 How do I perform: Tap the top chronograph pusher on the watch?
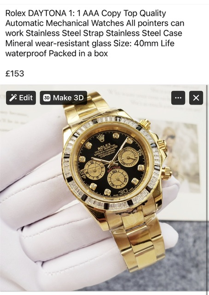click(146, 124)
